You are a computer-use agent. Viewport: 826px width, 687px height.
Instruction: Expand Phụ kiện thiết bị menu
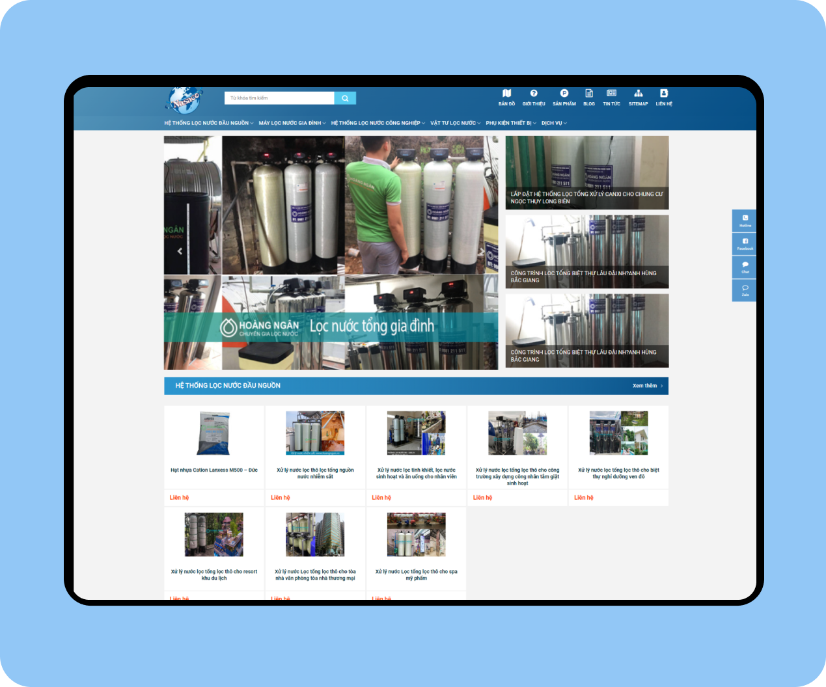(x=511, y=123)
